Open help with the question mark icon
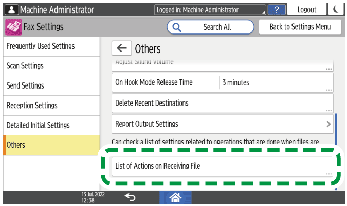This screenshot has height=206, width=347. [x=277, y=10]
